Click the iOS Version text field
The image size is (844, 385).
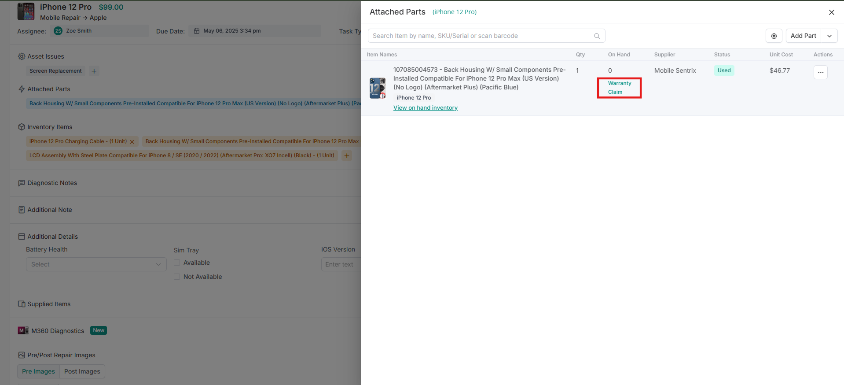coord(341,264)
